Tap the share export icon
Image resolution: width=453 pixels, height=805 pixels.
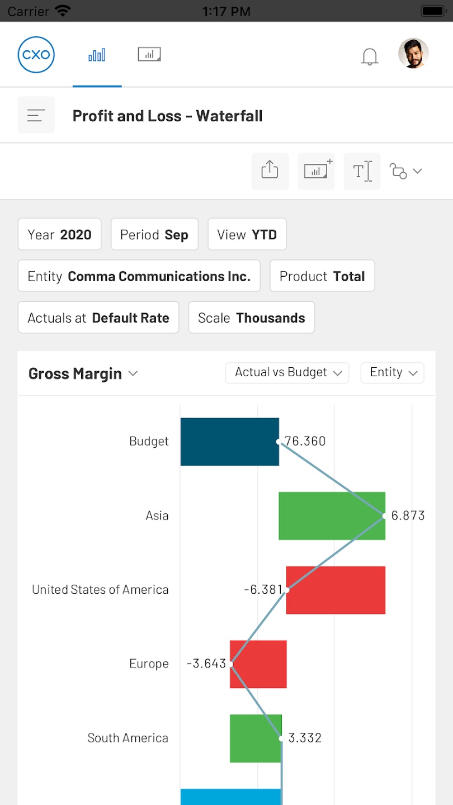[x=270, y=171]
